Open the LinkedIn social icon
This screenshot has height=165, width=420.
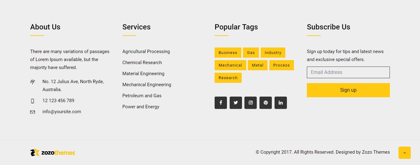point(281,103)
